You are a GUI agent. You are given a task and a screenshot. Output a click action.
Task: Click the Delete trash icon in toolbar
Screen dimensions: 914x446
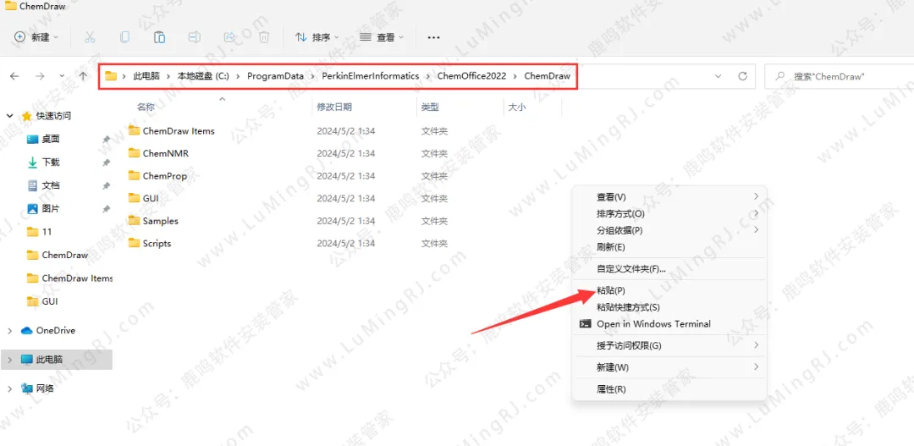263,37
